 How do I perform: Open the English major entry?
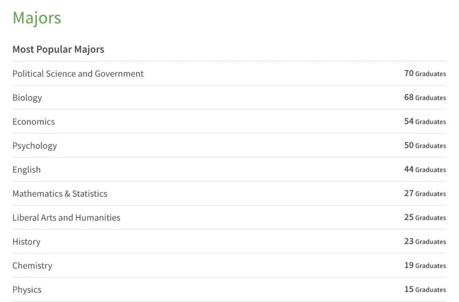26,169
